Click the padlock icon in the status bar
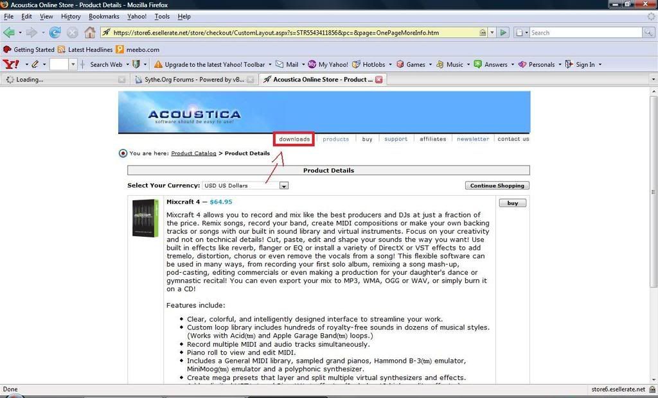This screenshot has height=398, width=658. tap(652, 389)
